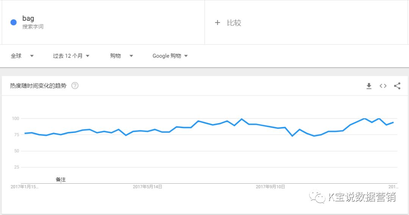Image resolution: width=409 pixels, height=215 pixels.
Task: Click the help question mark icon
Action: click(x=75, y=86)
